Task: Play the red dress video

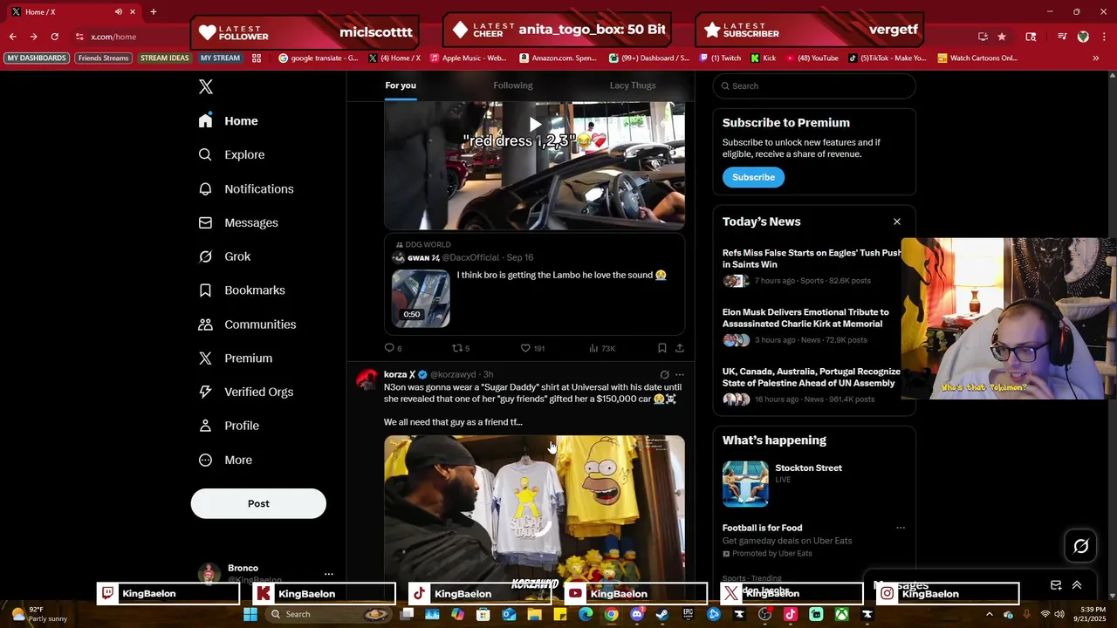Action: 535,125
